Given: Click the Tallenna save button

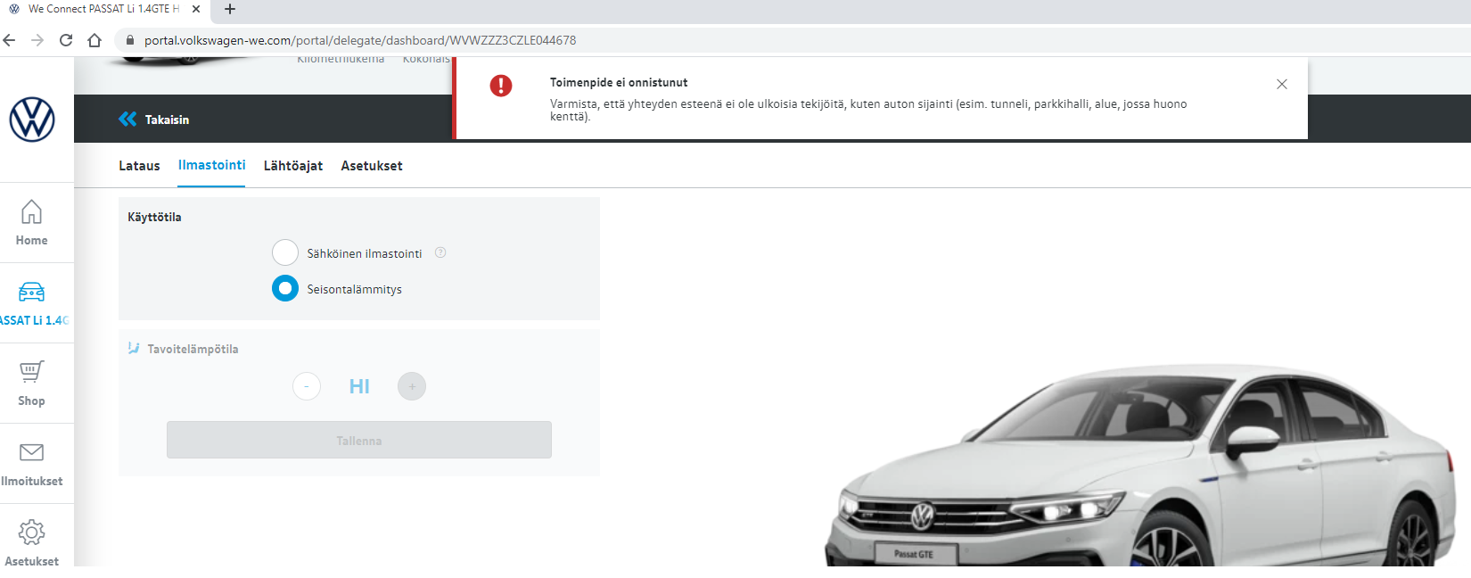Looking at the screenshot, I should pyautogui.click(x=359, y=440).
